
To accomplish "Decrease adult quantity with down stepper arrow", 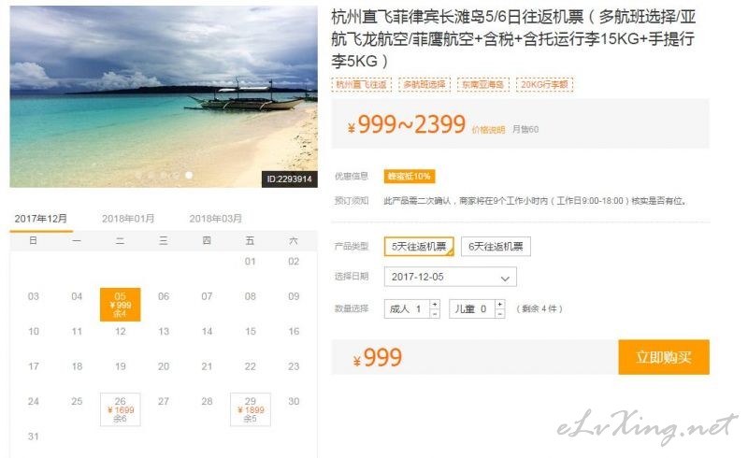I will (x=435, y=313).
